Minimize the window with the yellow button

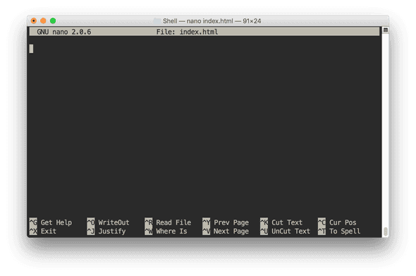pyautogui.click(x=43, y=20)
